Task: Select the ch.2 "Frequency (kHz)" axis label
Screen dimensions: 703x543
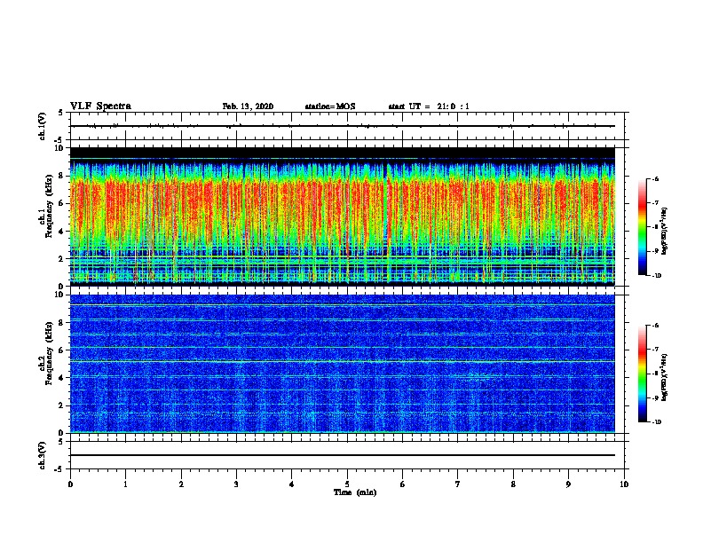Action: 49,353
